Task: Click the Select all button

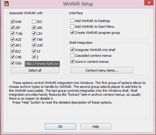Action: [x=35, y=70]
